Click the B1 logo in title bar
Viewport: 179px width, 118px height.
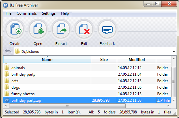(x=6, y=5)
